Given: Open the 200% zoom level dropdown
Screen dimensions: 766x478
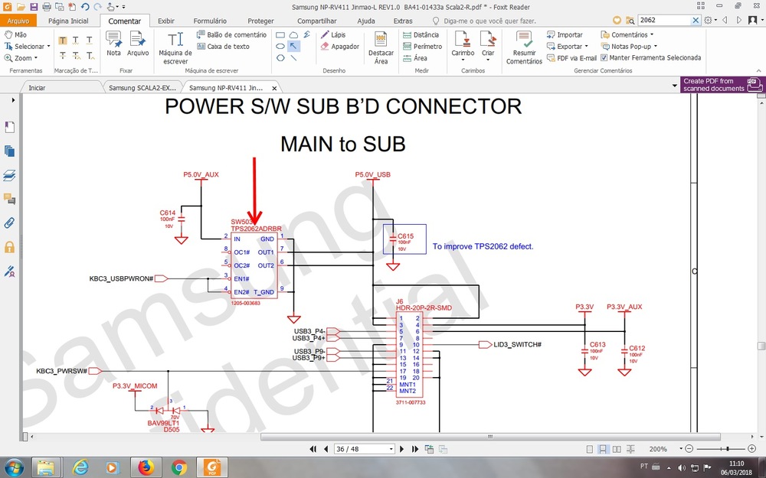Looking at the screenshot, I should (x=681, y=449).
